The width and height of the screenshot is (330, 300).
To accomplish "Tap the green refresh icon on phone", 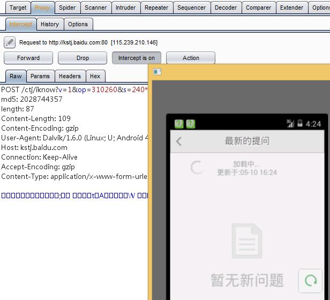I will point(310,281).
